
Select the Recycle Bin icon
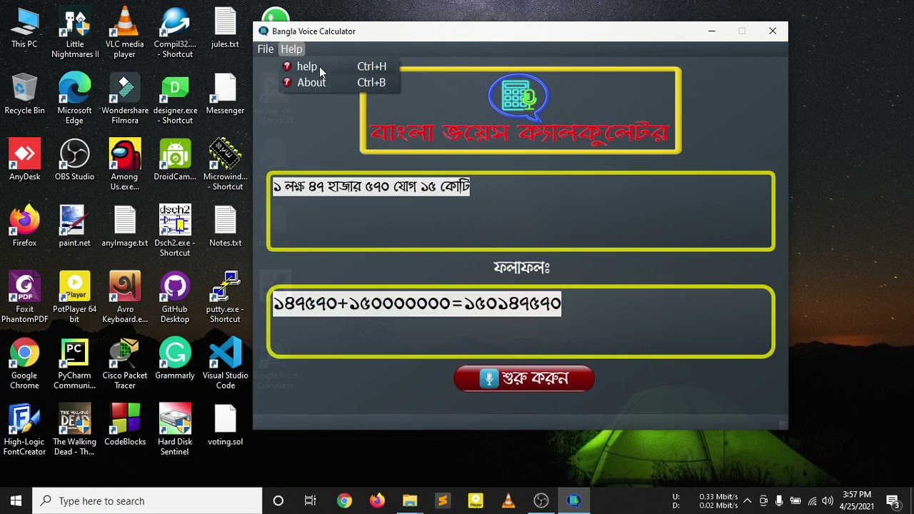tap(24, 94)
